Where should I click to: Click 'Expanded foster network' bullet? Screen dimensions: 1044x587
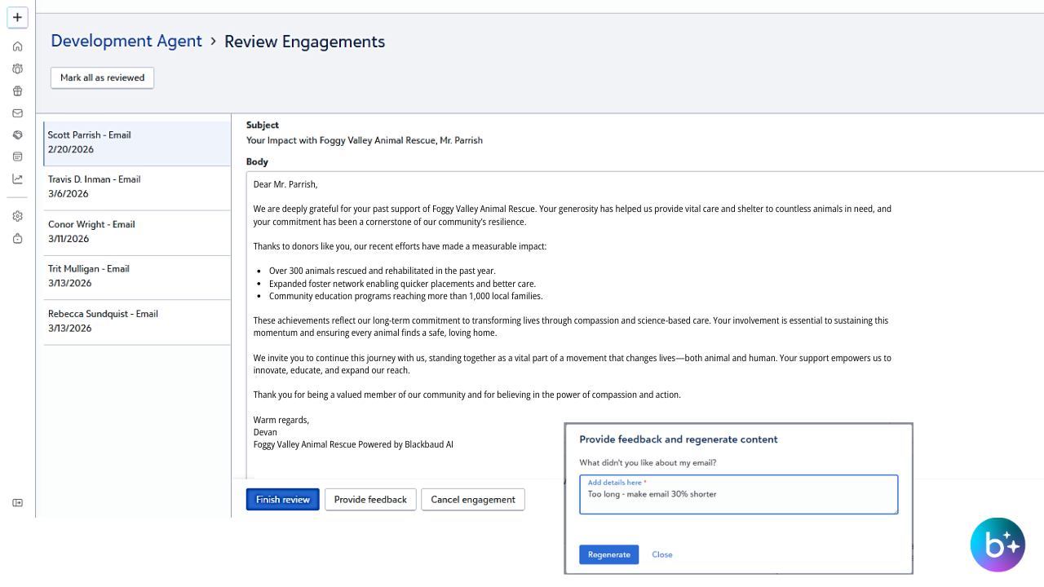pos(402,284)
